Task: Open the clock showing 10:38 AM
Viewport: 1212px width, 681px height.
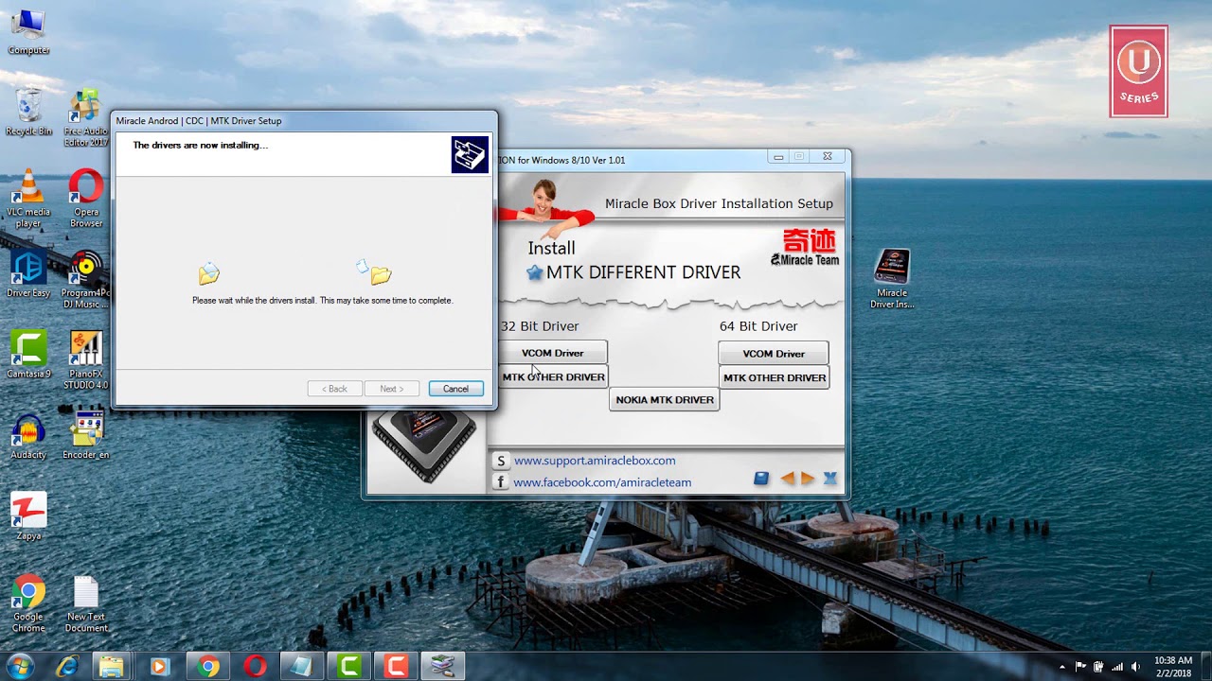Action: (1173, 666)
